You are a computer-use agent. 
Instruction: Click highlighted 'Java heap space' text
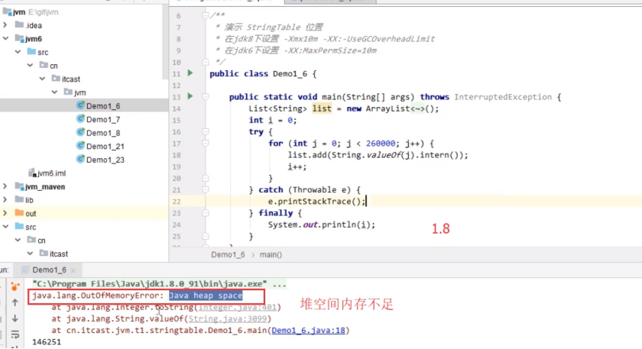pyautogui.click(x=206, y=296)
